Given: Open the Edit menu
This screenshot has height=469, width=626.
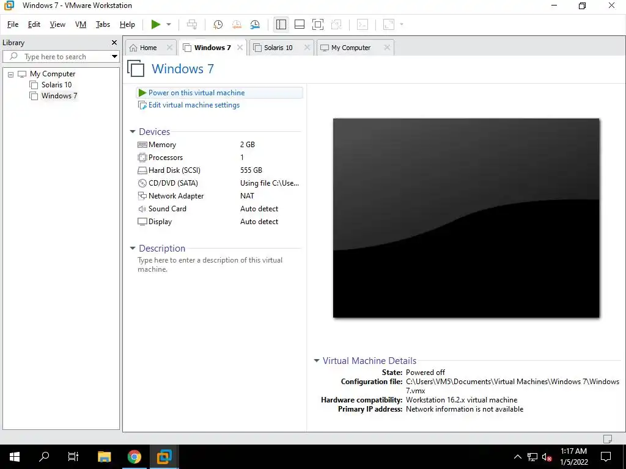Looking at the screenshot, I should coord(34,24).
